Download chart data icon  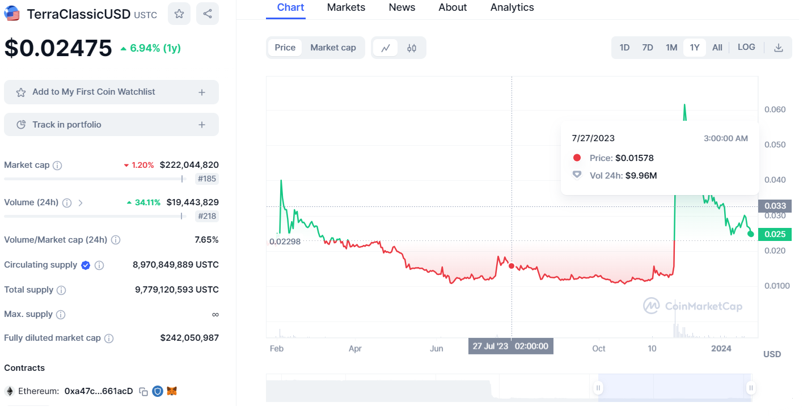click(x=779, y=48)
